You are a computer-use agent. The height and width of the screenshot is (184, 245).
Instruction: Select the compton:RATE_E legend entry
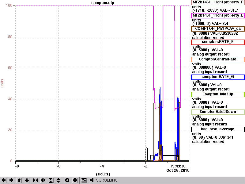(218, 42)
